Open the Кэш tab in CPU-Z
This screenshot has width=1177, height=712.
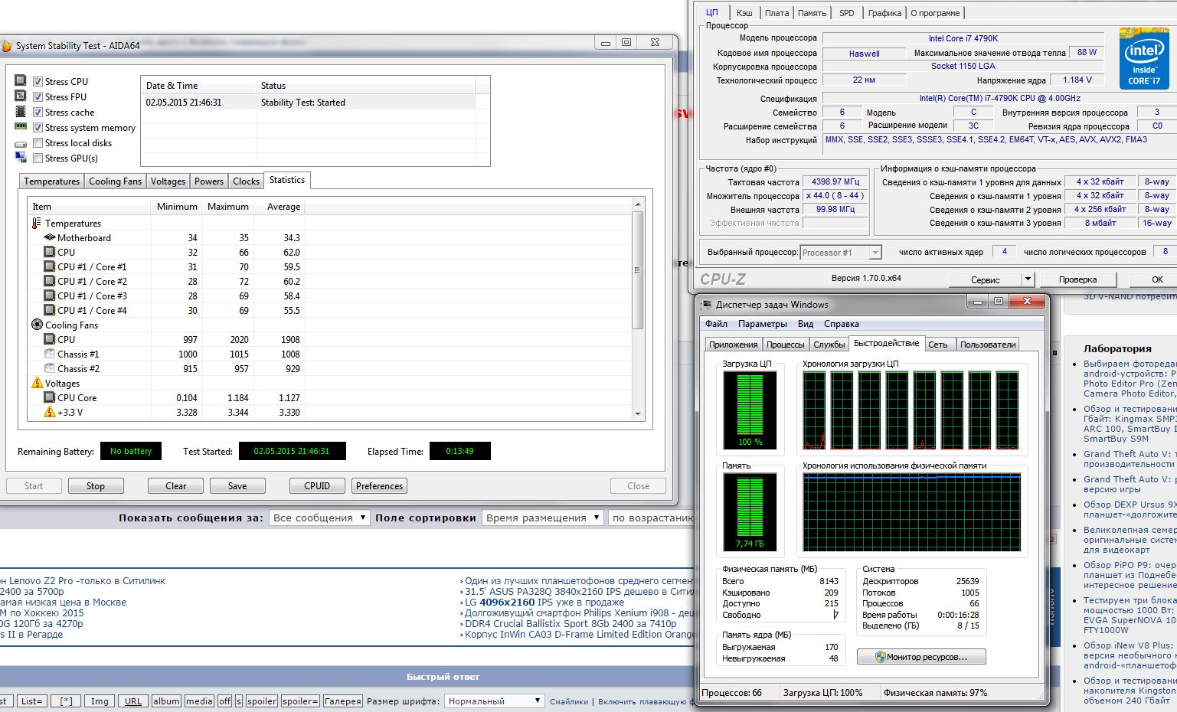[x=744, y=13]
